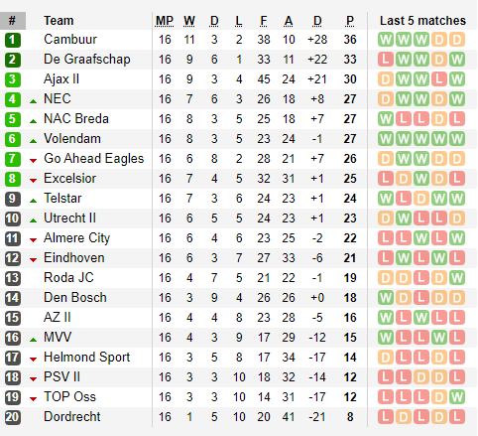Open the Almere City team link
The width and height of the screenshot is (478, 436).
click(76, 238)
